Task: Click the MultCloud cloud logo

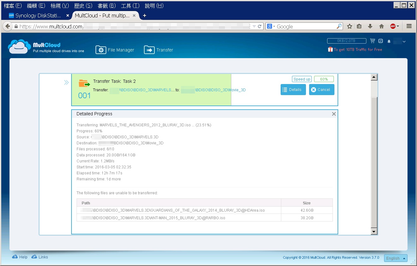Action: point(20,47)
